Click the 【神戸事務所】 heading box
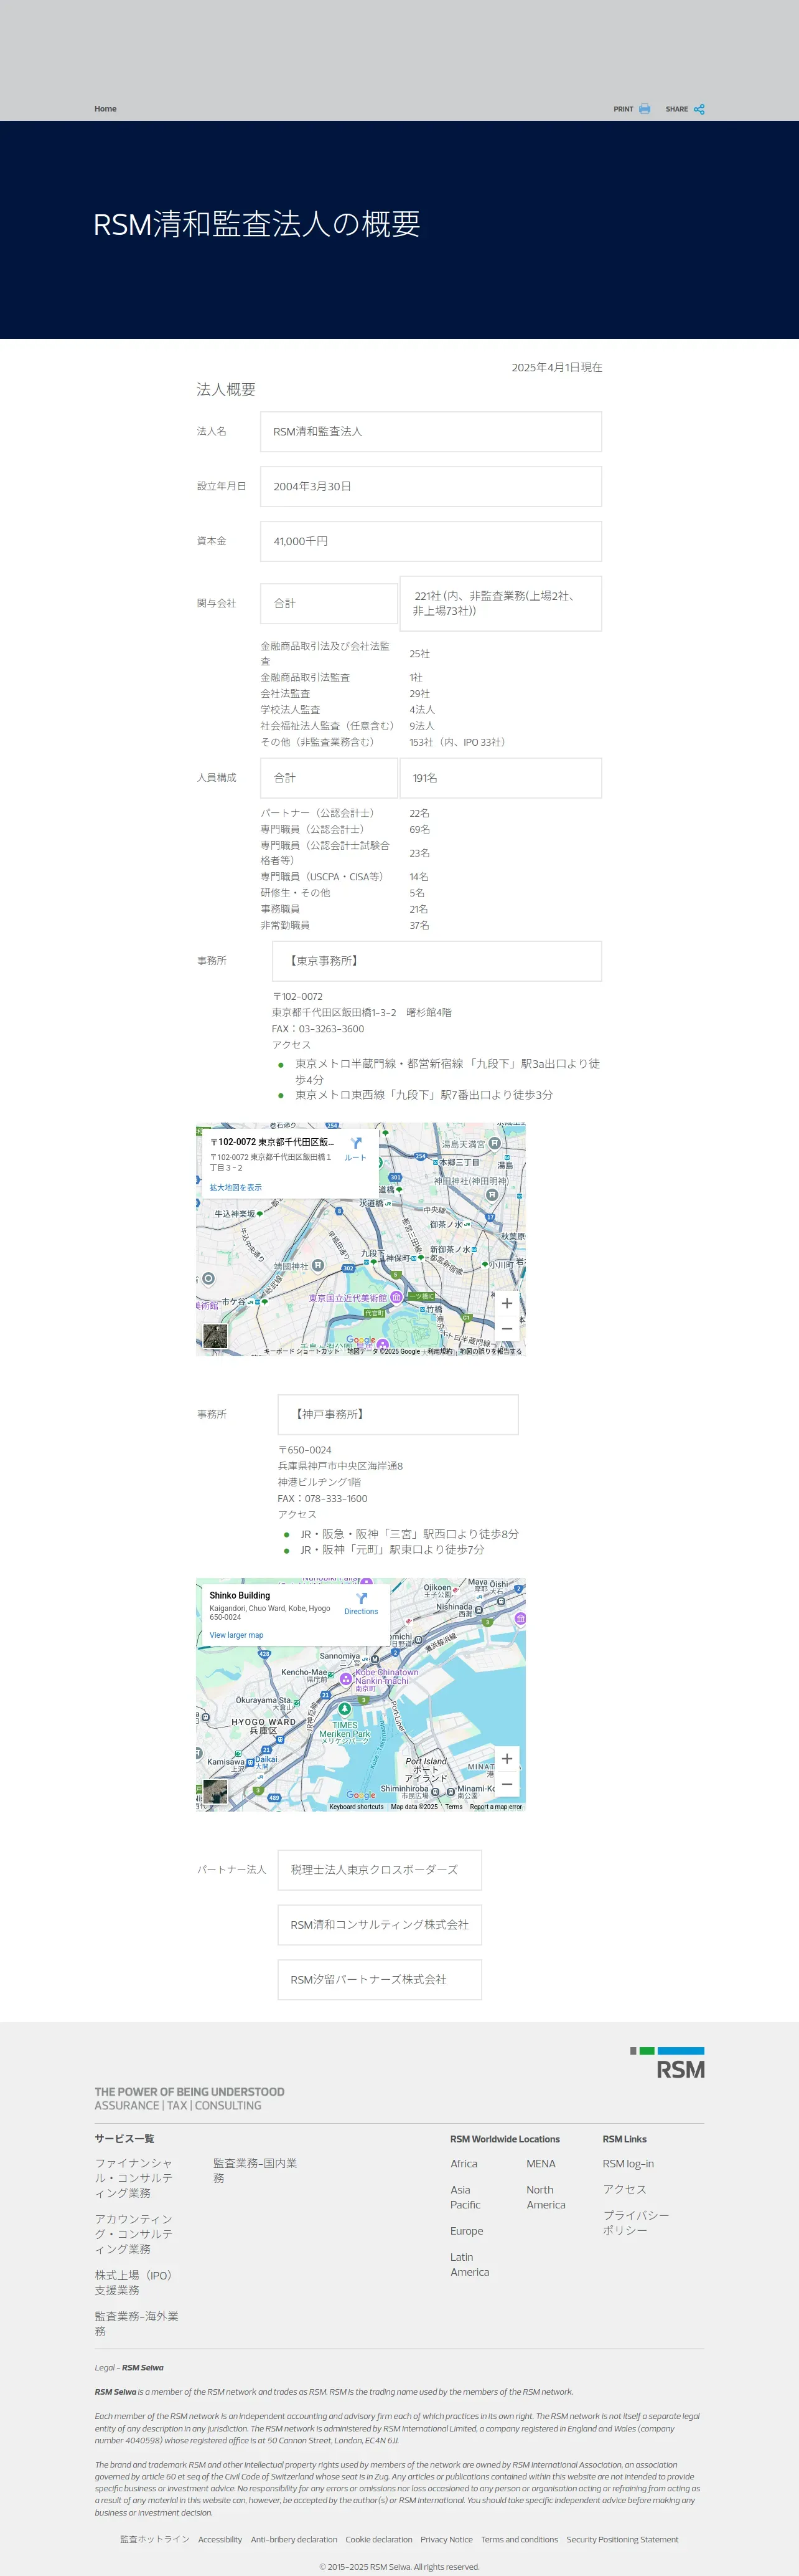The height and width of the screenshot is (2576, 799). (x=398, y=1414)
